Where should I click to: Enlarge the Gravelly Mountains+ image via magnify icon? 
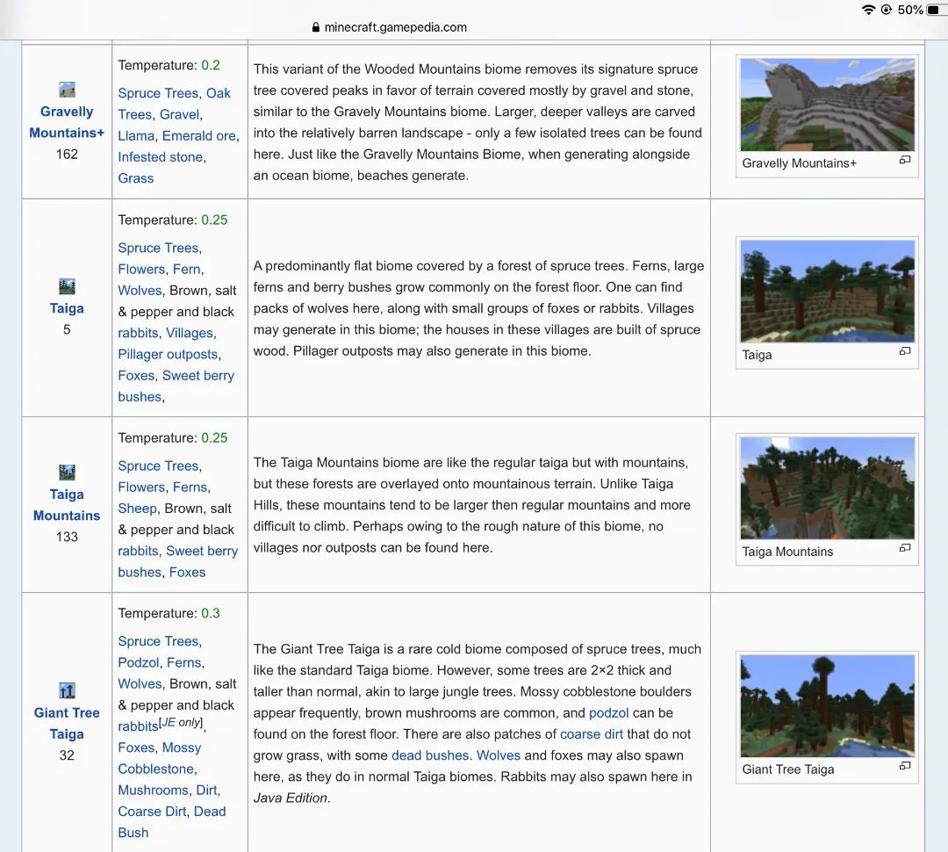point(904,161)
